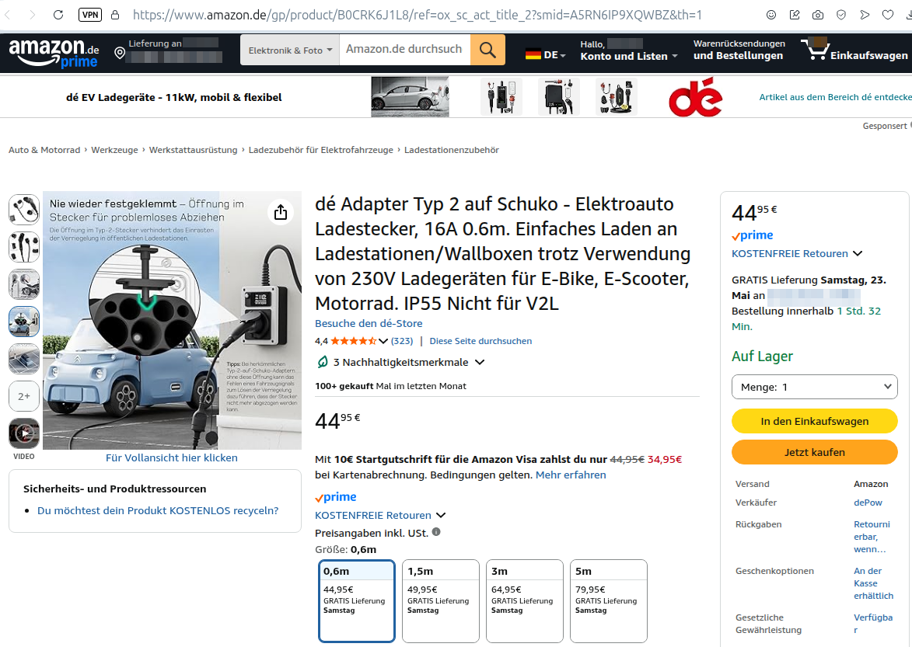Expand KOSTENFREIE Retouren below prime logo

[x=380, y=515]
